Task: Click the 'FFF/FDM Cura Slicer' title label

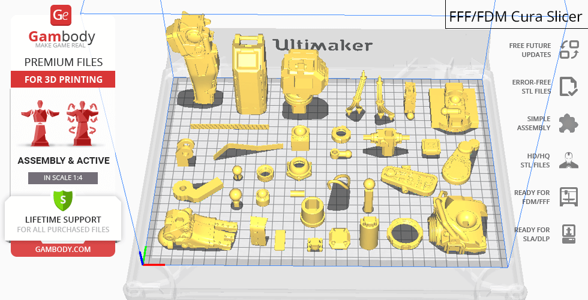Action: click(515, 17)
